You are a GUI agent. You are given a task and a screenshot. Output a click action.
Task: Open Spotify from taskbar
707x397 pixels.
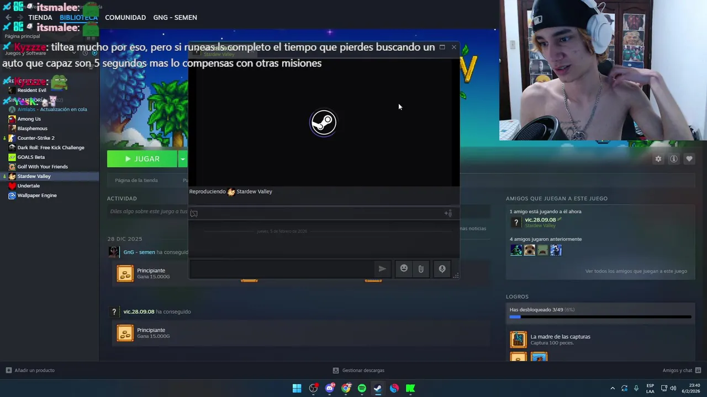[x=362, y=388]
